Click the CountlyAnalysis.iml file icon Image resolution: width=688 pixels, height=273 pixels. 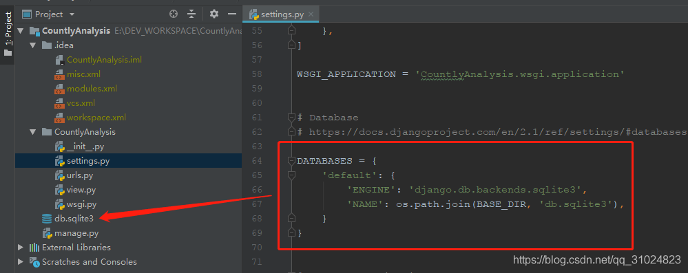point(60,60)
